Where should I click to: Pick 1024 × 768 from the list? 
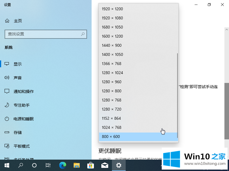point(138,127)
